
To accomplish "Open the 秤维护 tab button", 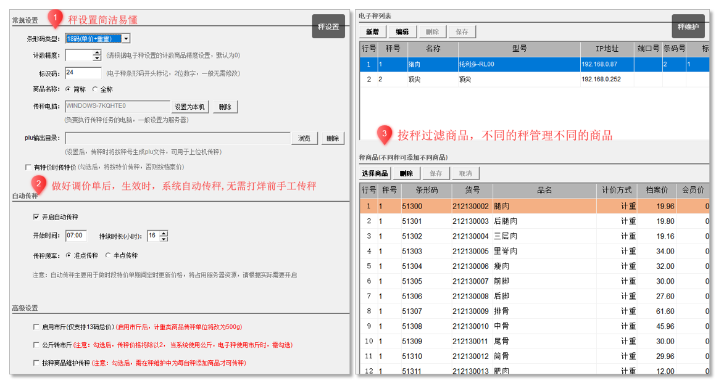I will click(x=688, y=27).
